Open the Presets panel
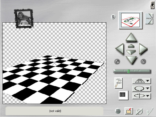The image size is (156, 117). tap(149, 19)
